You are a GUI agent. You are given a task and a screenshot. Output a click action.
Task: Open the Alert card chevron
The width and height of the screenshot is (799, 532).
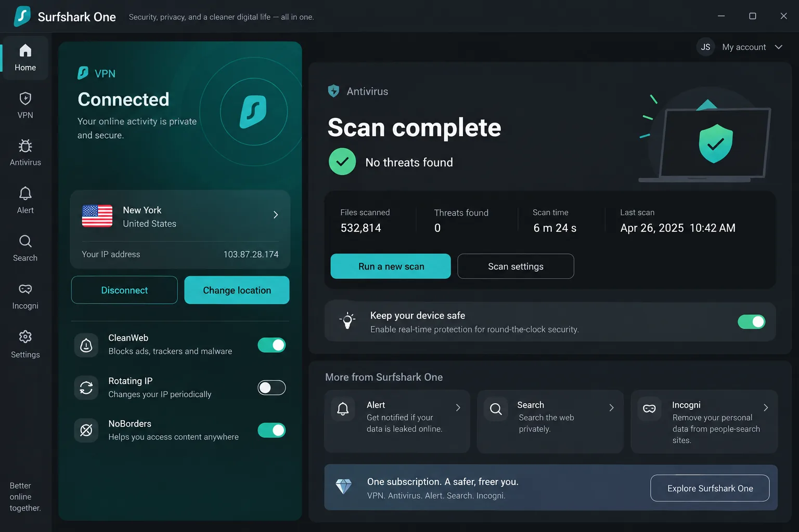click(x=458, y=408)
